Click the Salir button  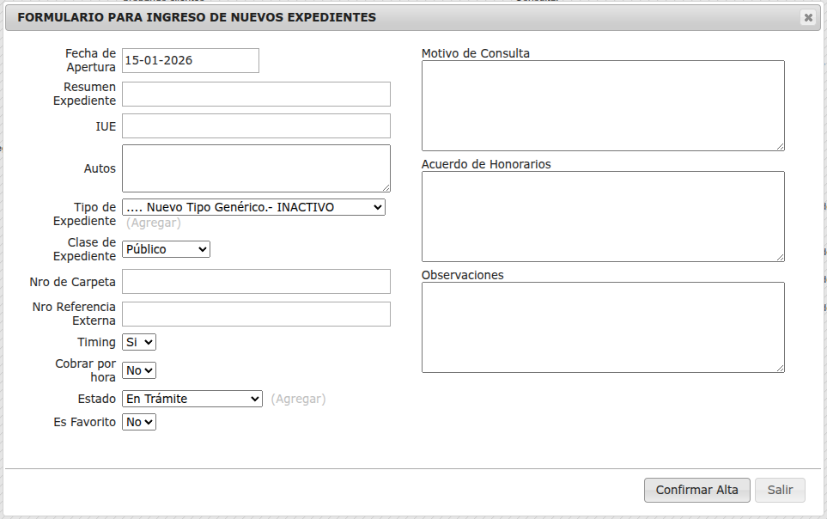[780, 490]
